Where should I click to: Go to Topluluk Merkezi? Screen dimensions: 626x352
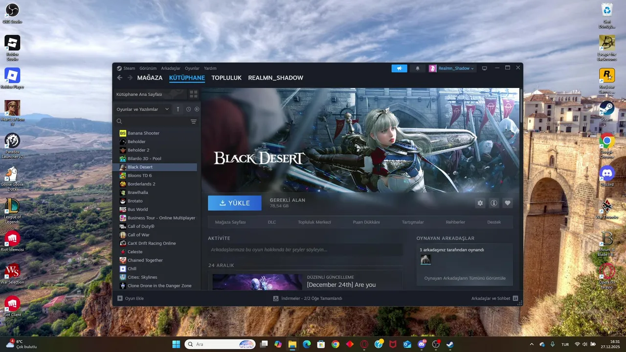(x=314, y=222)
